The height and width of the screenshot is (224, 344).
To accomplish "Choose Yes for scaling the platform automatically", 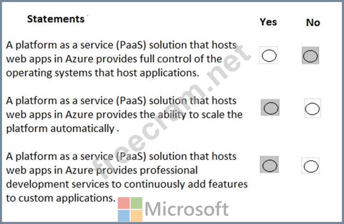I will [270, 108].
